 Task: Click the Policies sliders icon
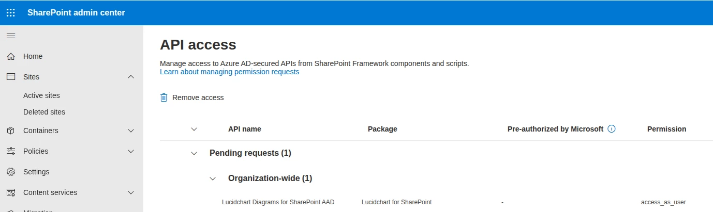11,151
